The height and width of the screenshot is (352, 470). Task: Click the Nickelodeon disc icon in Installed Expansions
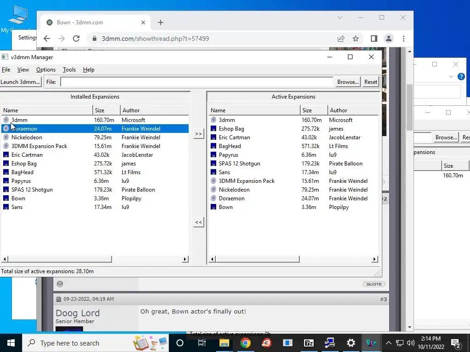pos(6,137)
